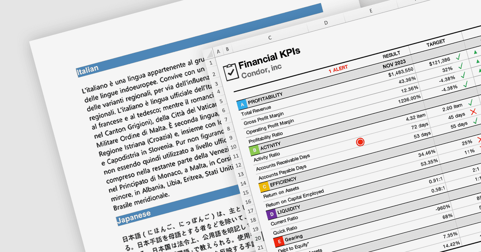The image size is (481, 252).
Task: Click the Financial KPIs title
Action: coord(269,58)
